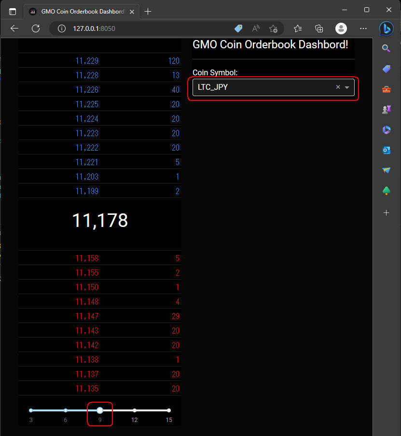
Task: Click the slider handle at 9
Action: click(100, 410)
